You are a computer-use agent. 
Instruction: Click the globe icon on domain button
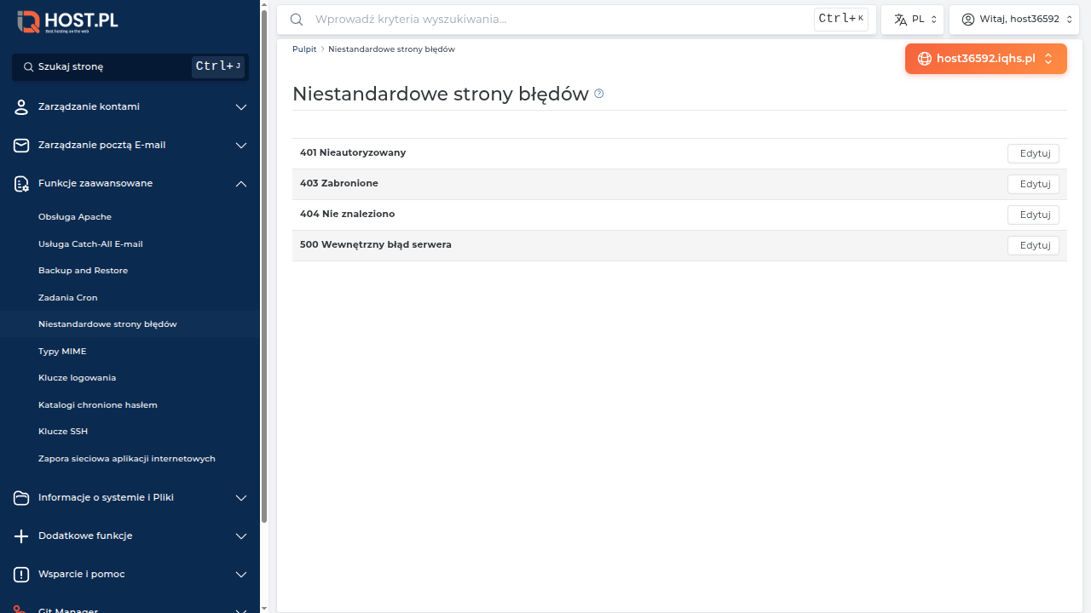pyautogui.click(x=925, y=59)
